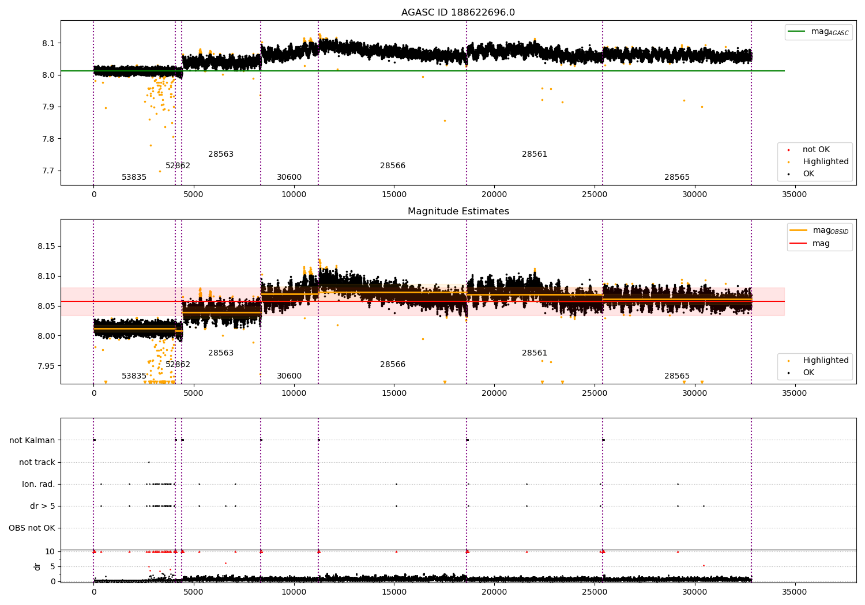This screenshot has height=605, width=865.
Task: Click the 'OBS not OK' axis label
Action: pos(32,528)
